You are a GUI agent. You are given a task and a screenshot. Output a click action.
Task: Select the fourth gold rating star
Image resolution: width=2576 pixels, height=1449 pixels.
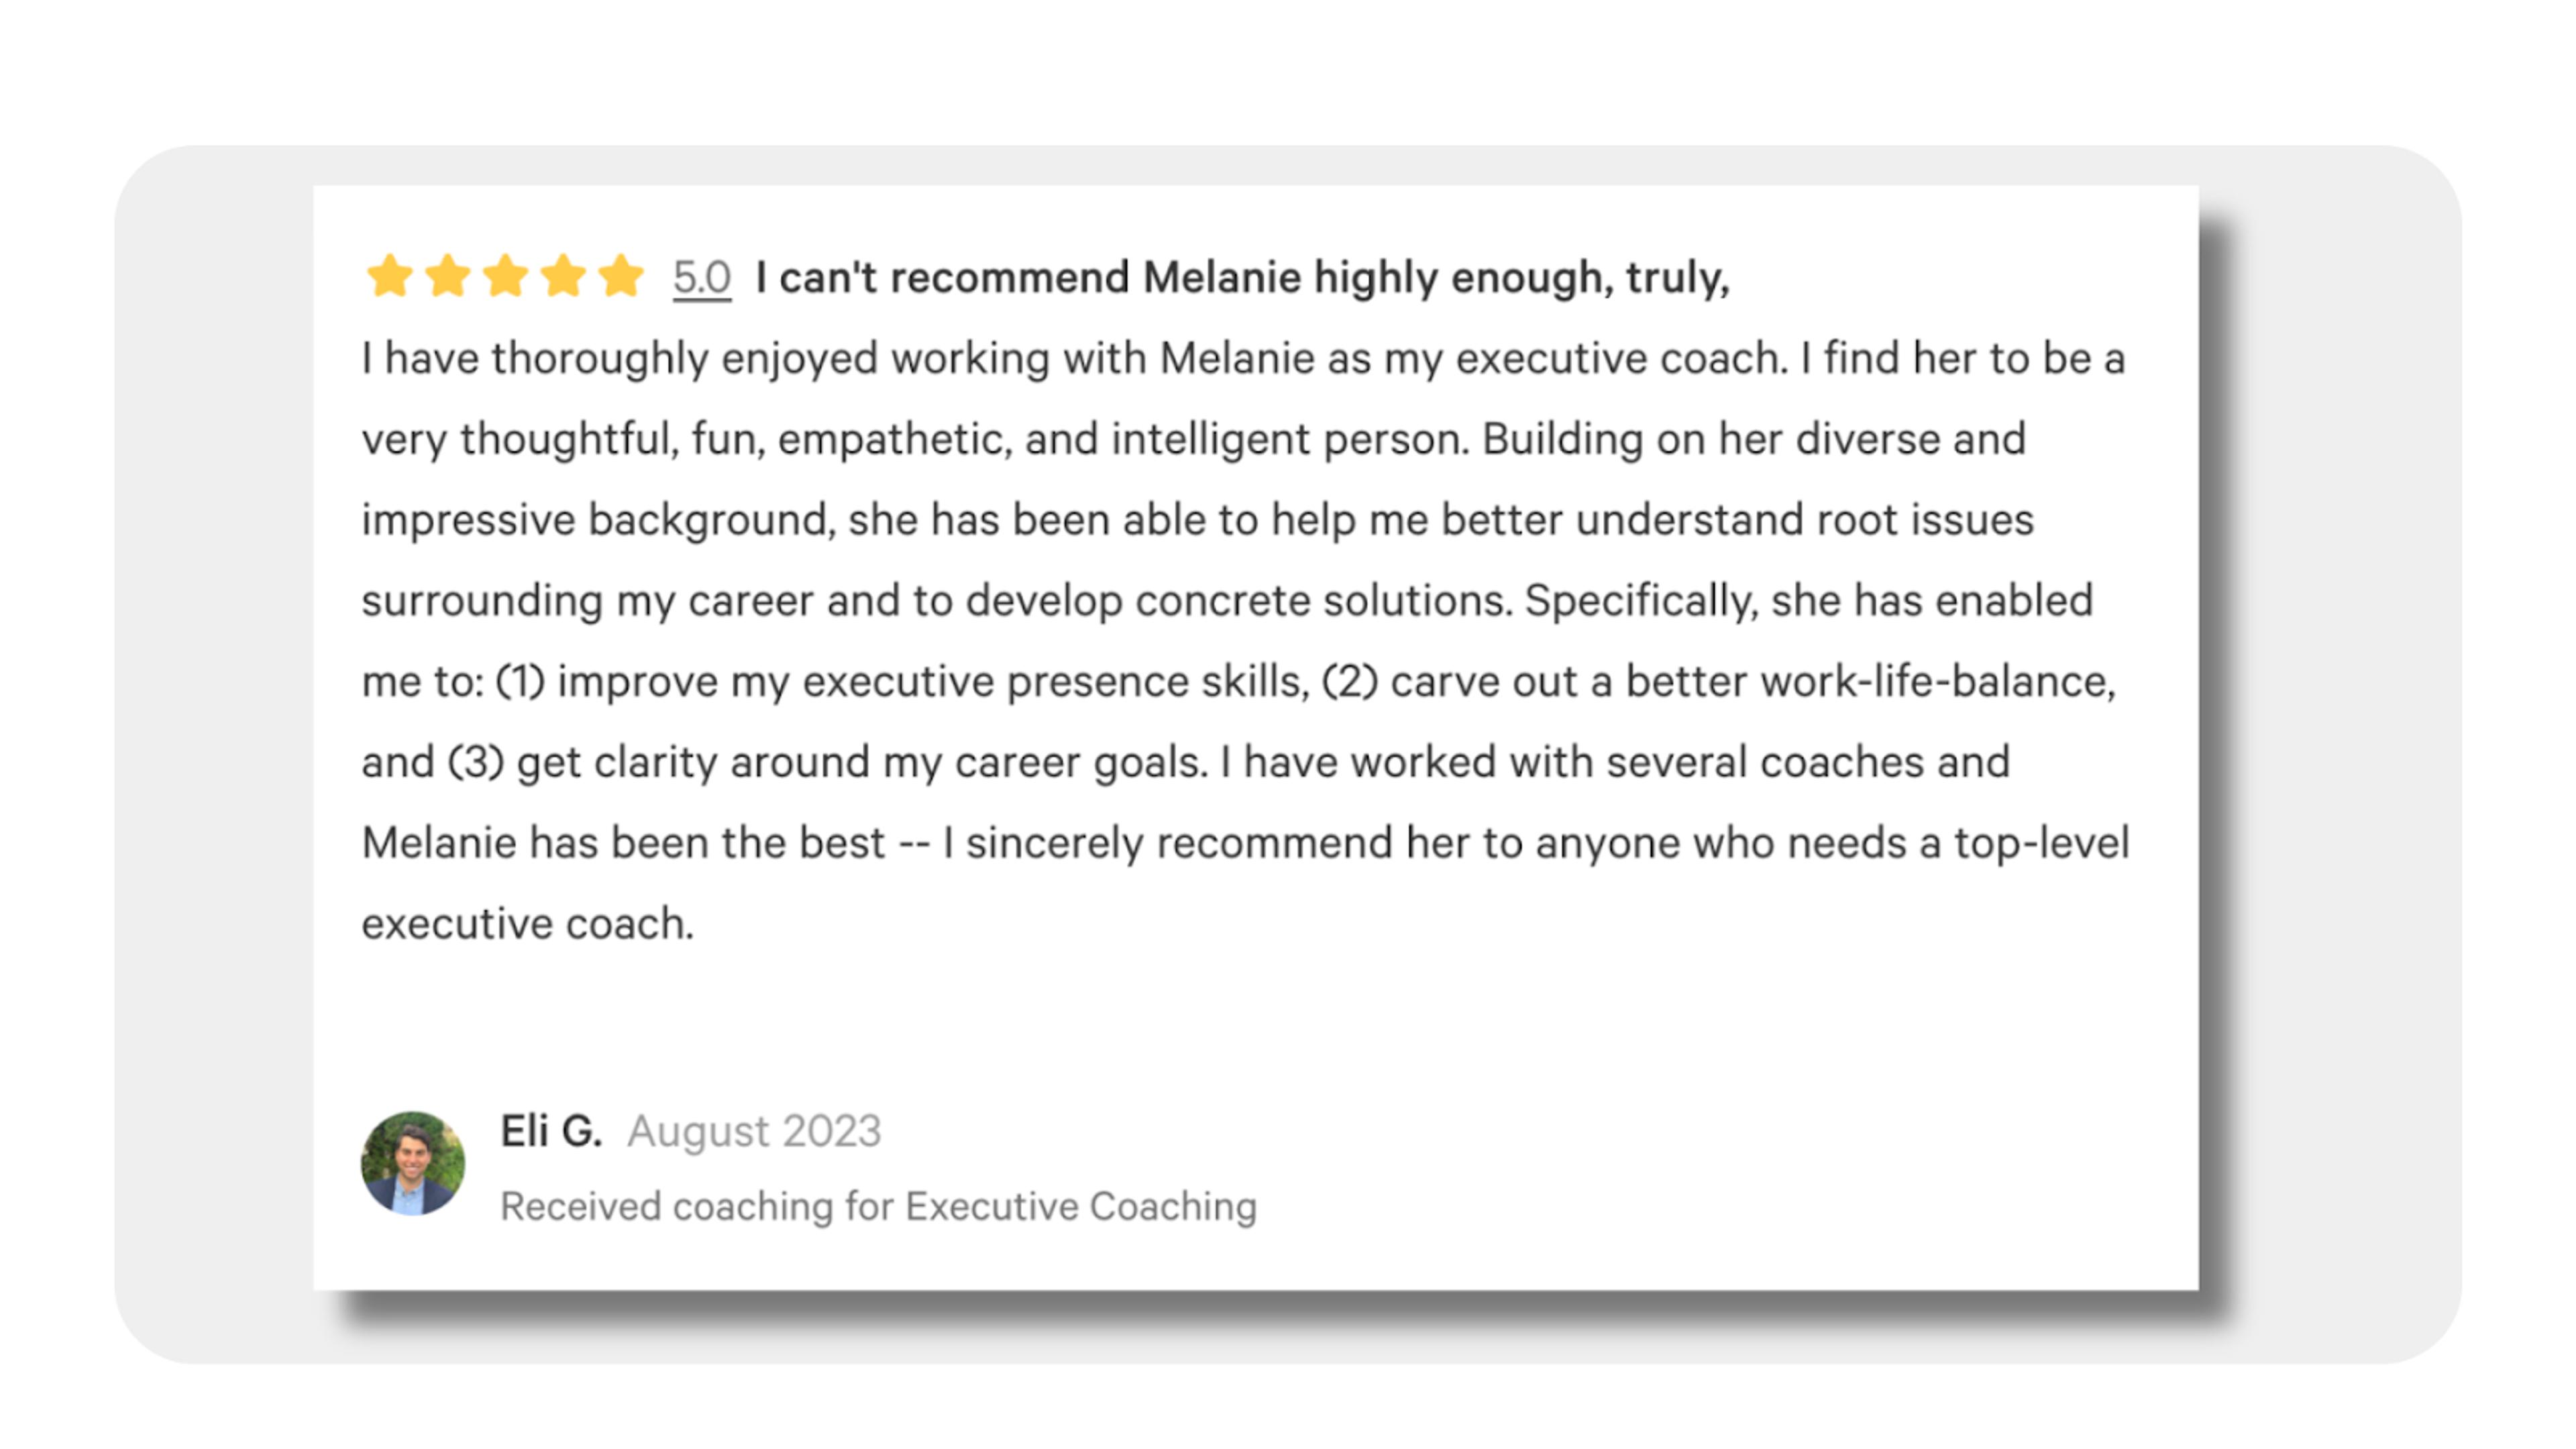click(563, 276)
